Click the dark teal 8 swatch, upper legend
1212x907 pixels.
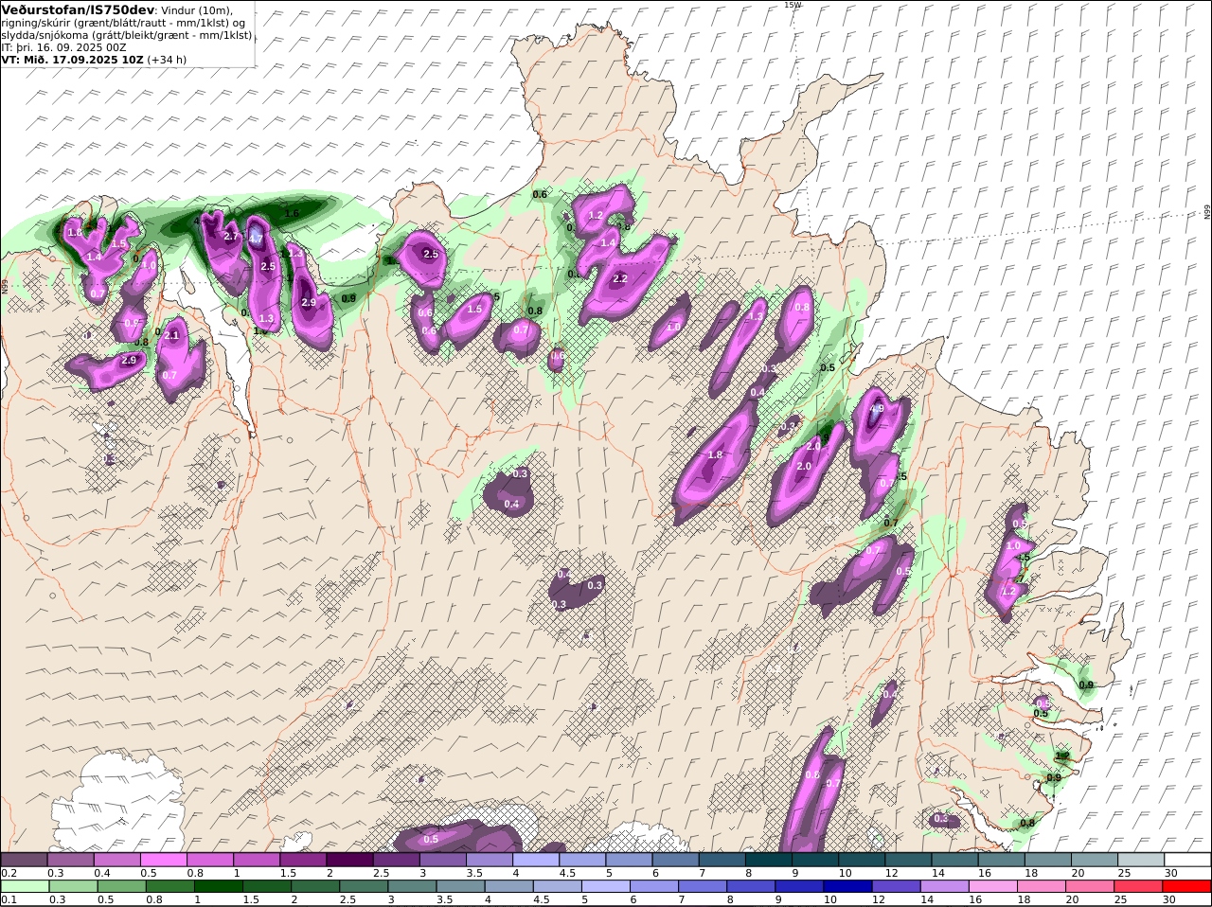point(767,859)
